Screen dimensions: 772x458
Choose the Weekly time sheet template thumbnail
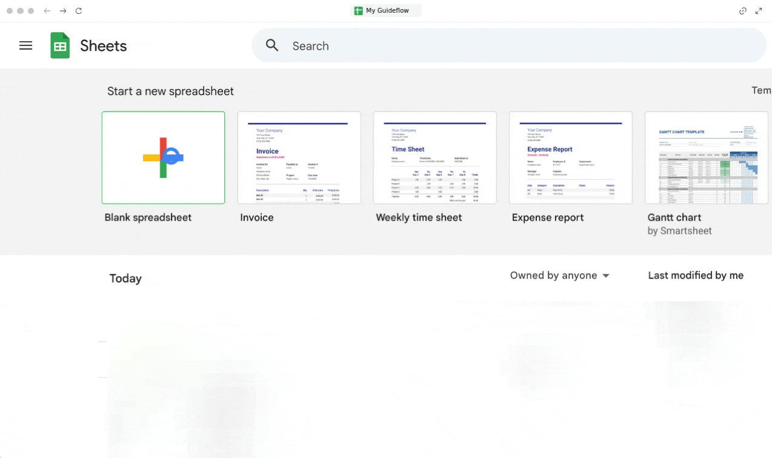click(434, 158)
